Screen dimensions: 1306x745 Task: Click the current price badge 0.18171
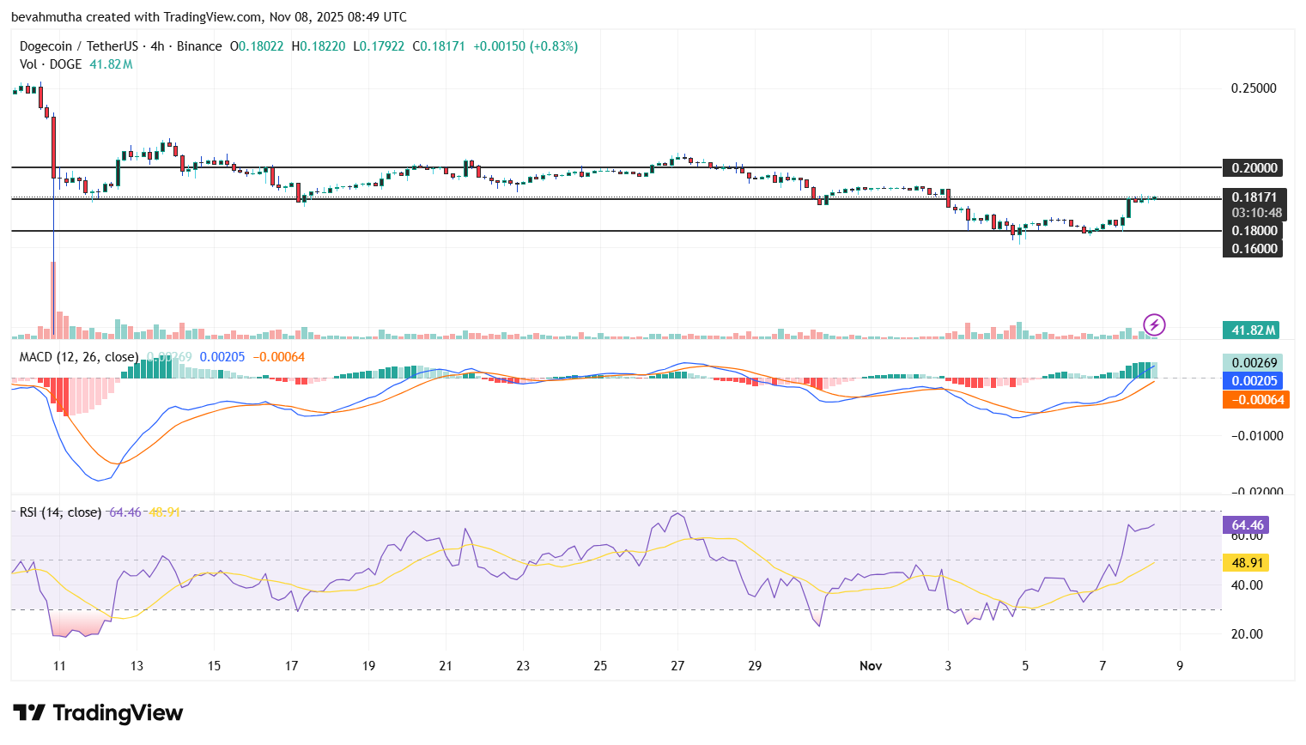(1253, 196)
